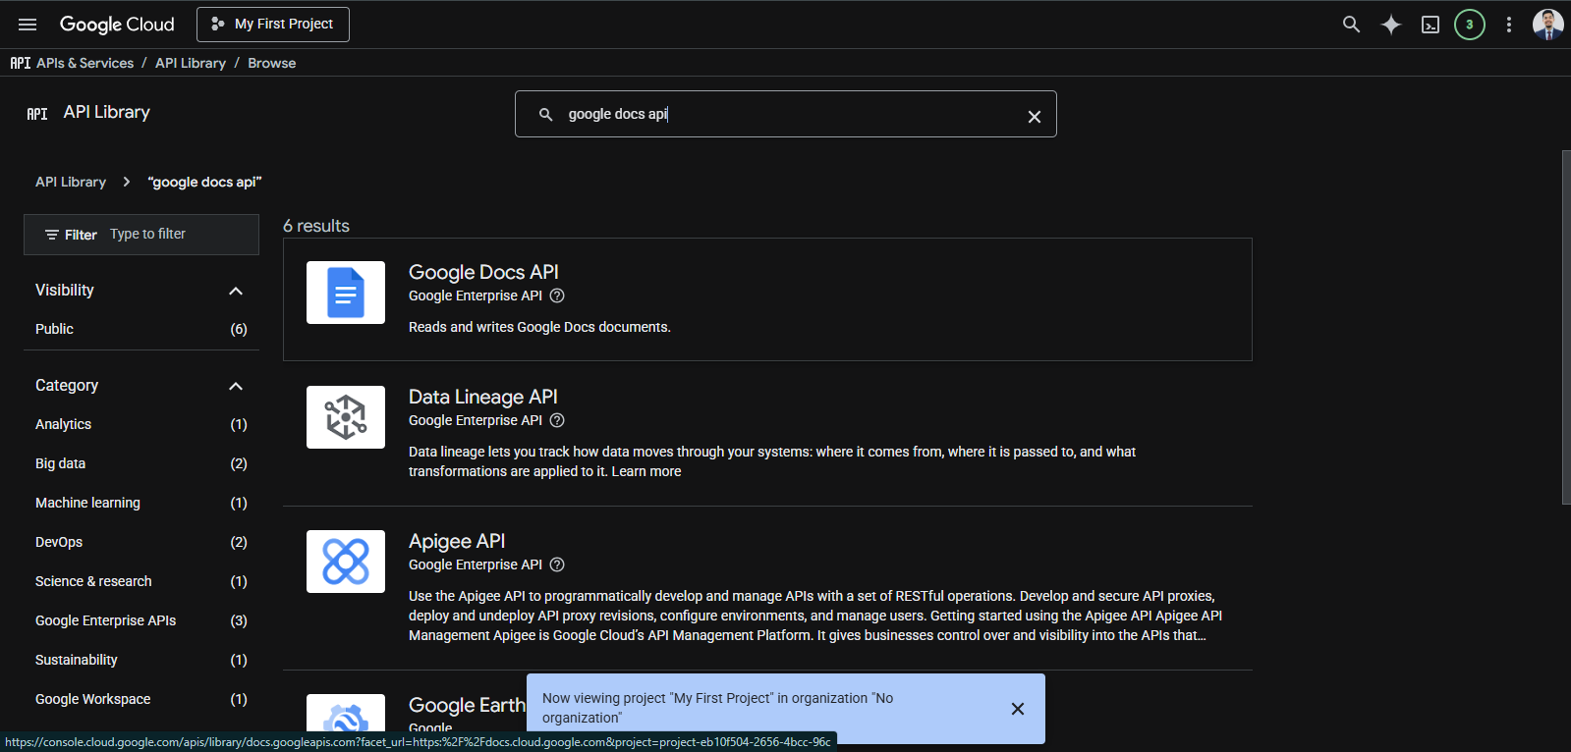The width and height of the screenshot is (1571, 752).
Task: Open the three-dot settings menu
Action: [1509, 25]
